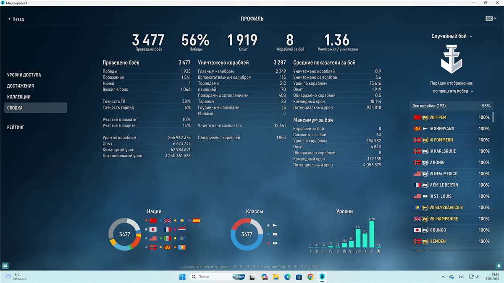
Task: Click the ESC close profile button
Action: point(491,19)
